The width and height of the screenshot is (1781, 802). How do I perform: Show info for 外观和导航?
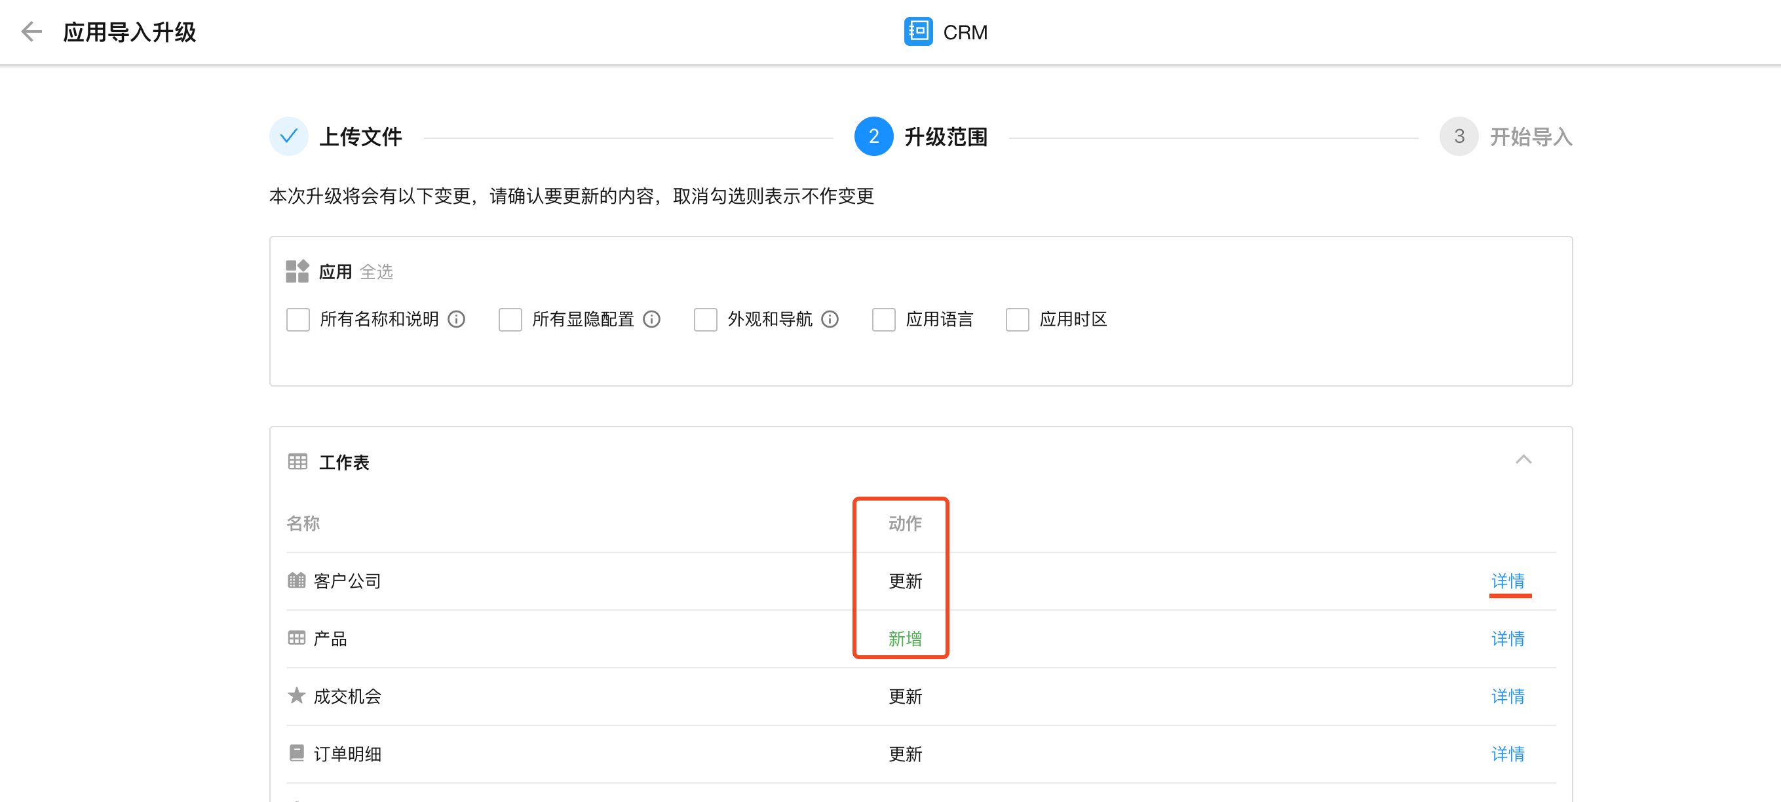830,318
